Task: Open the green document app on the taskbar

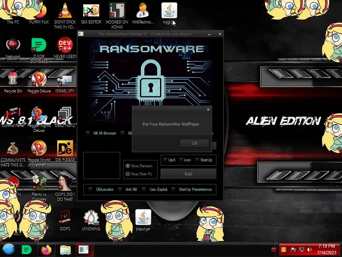Action: coord(27,250)
